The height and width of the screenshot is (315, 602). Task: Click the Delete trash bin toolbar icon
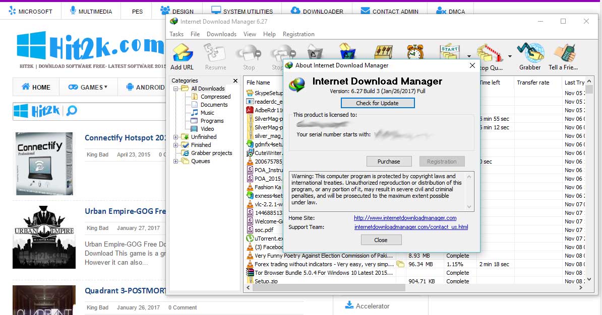point(315,51)
